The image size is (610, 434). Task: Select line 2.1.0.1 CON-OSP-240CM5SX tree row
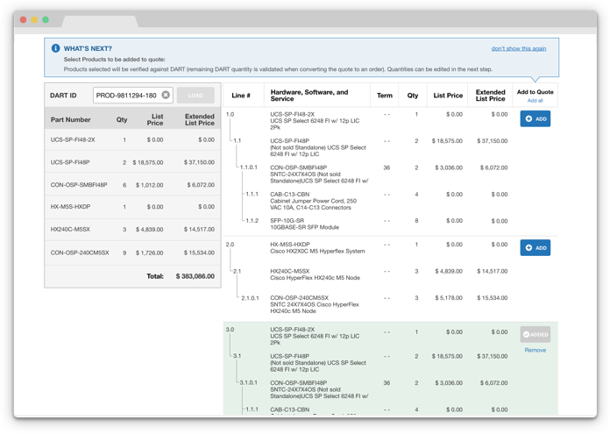pyautogui.click(x=249, y=298)
